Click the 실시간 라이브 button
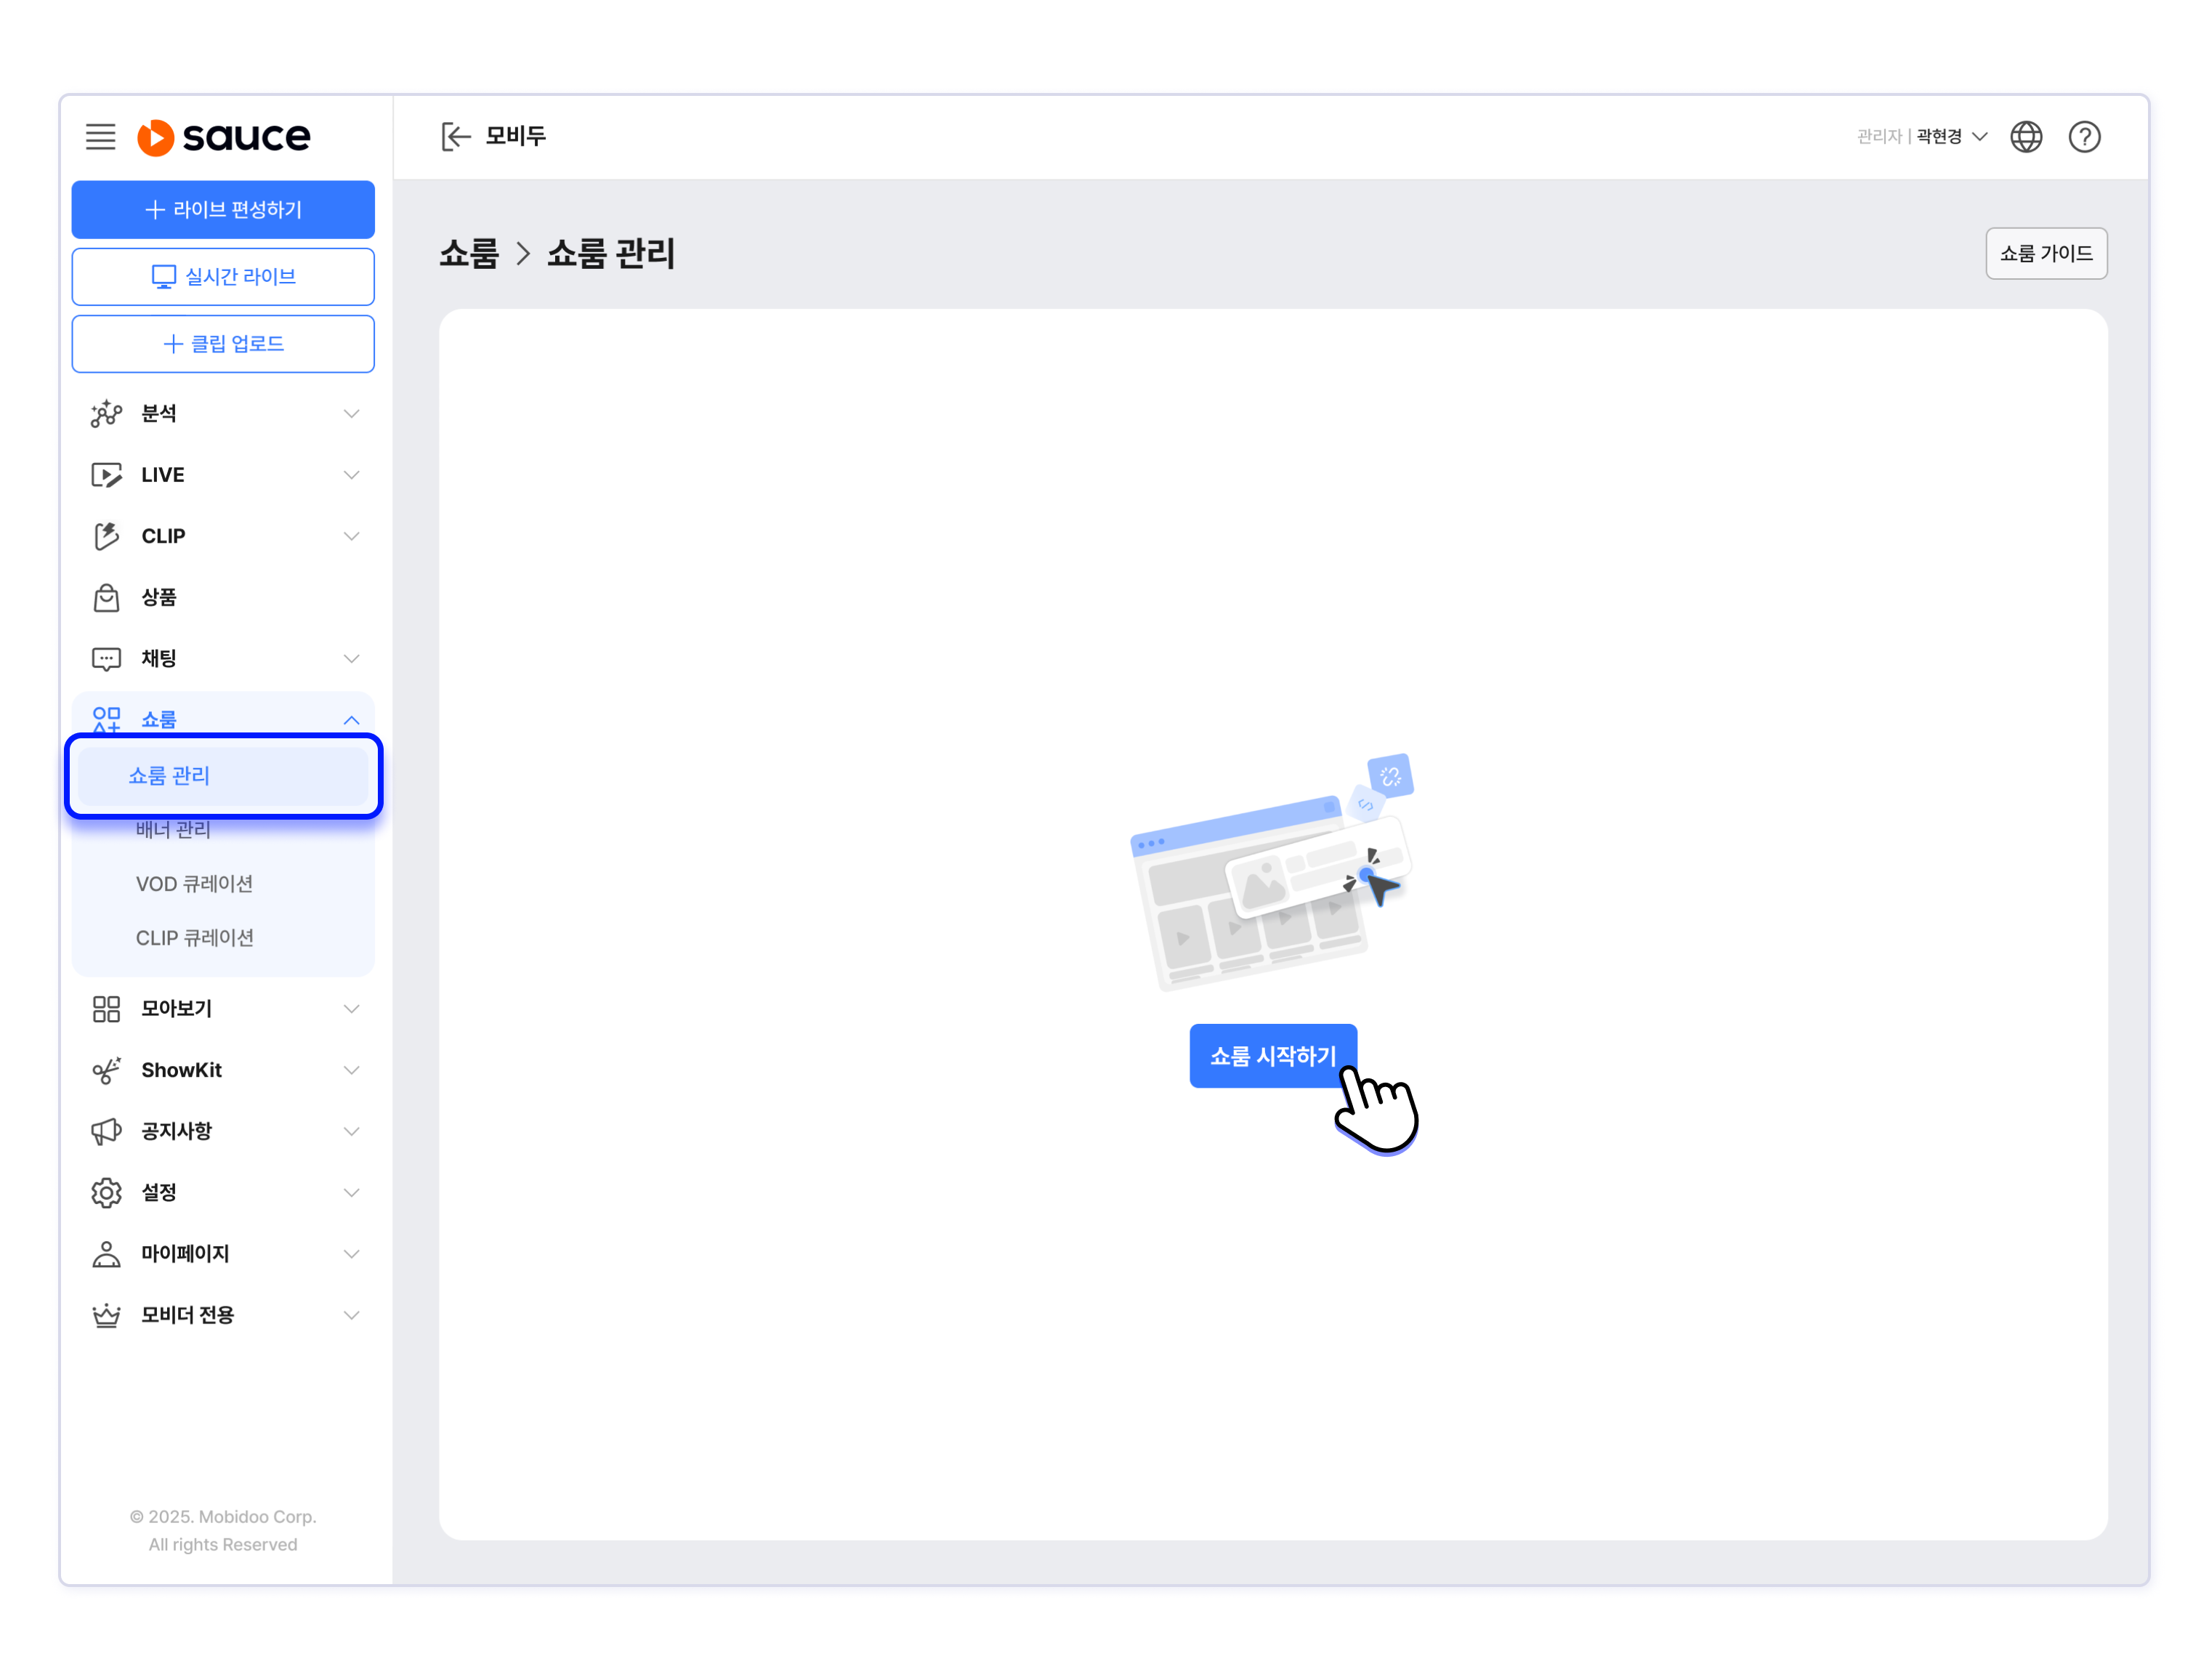 tap(223, 276)
